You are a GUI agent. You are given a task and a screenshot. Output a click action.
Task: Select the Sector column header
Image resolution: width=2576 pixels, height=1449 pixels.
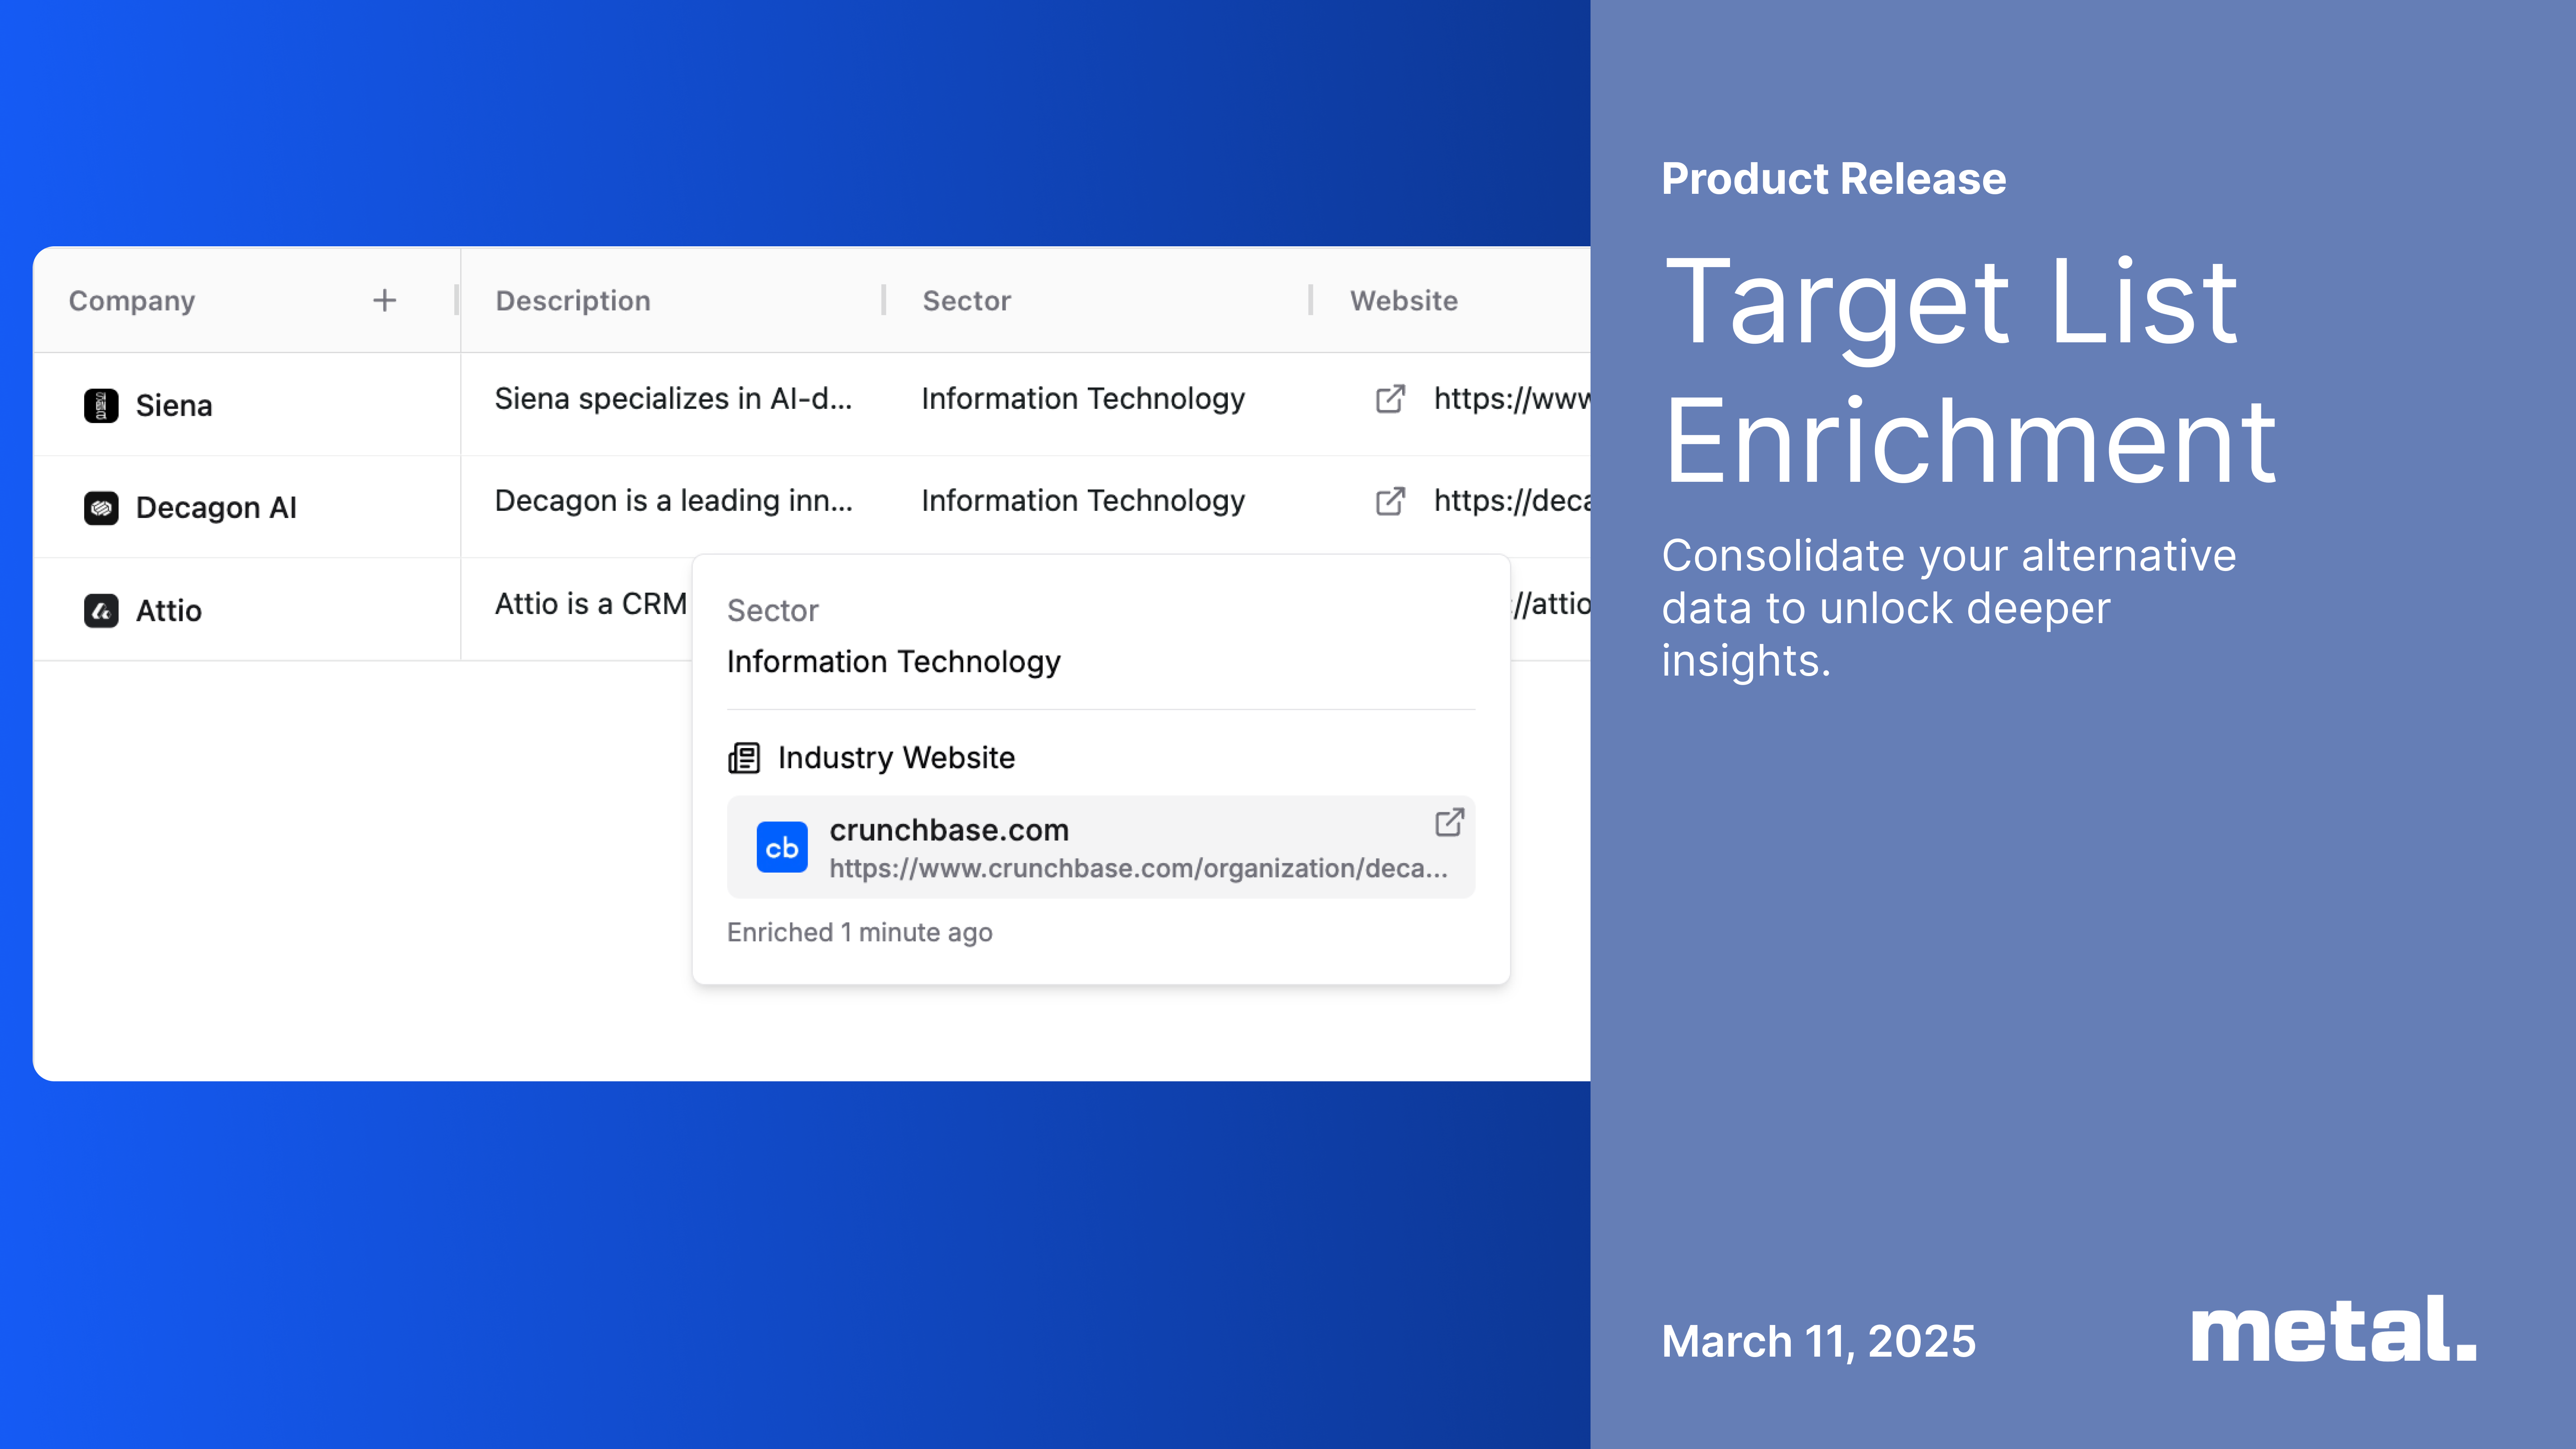click(966, 300)
